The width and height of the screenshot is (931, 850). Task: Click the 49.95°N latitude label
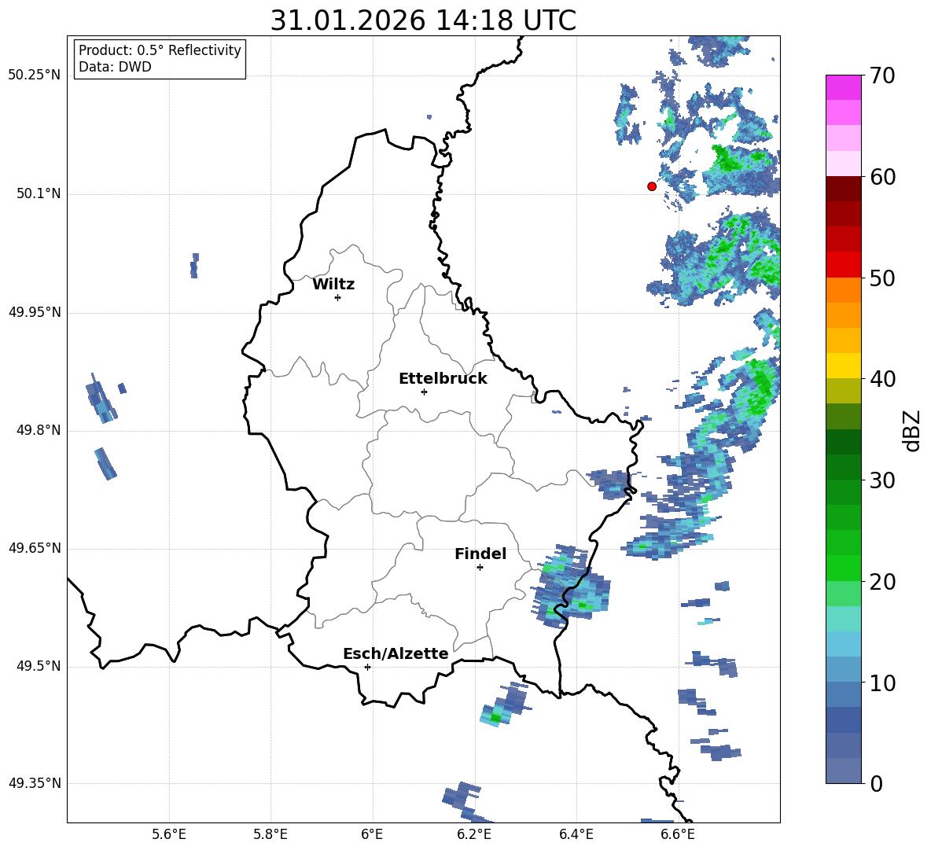(x=35, y=312)
